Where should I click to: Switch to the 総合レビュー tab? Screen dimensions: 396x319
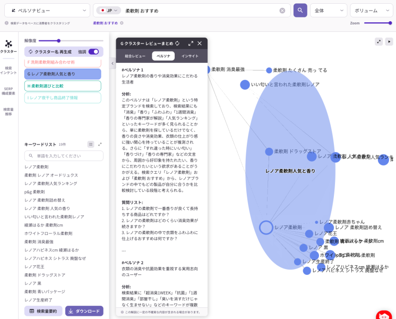click(135, 56)
